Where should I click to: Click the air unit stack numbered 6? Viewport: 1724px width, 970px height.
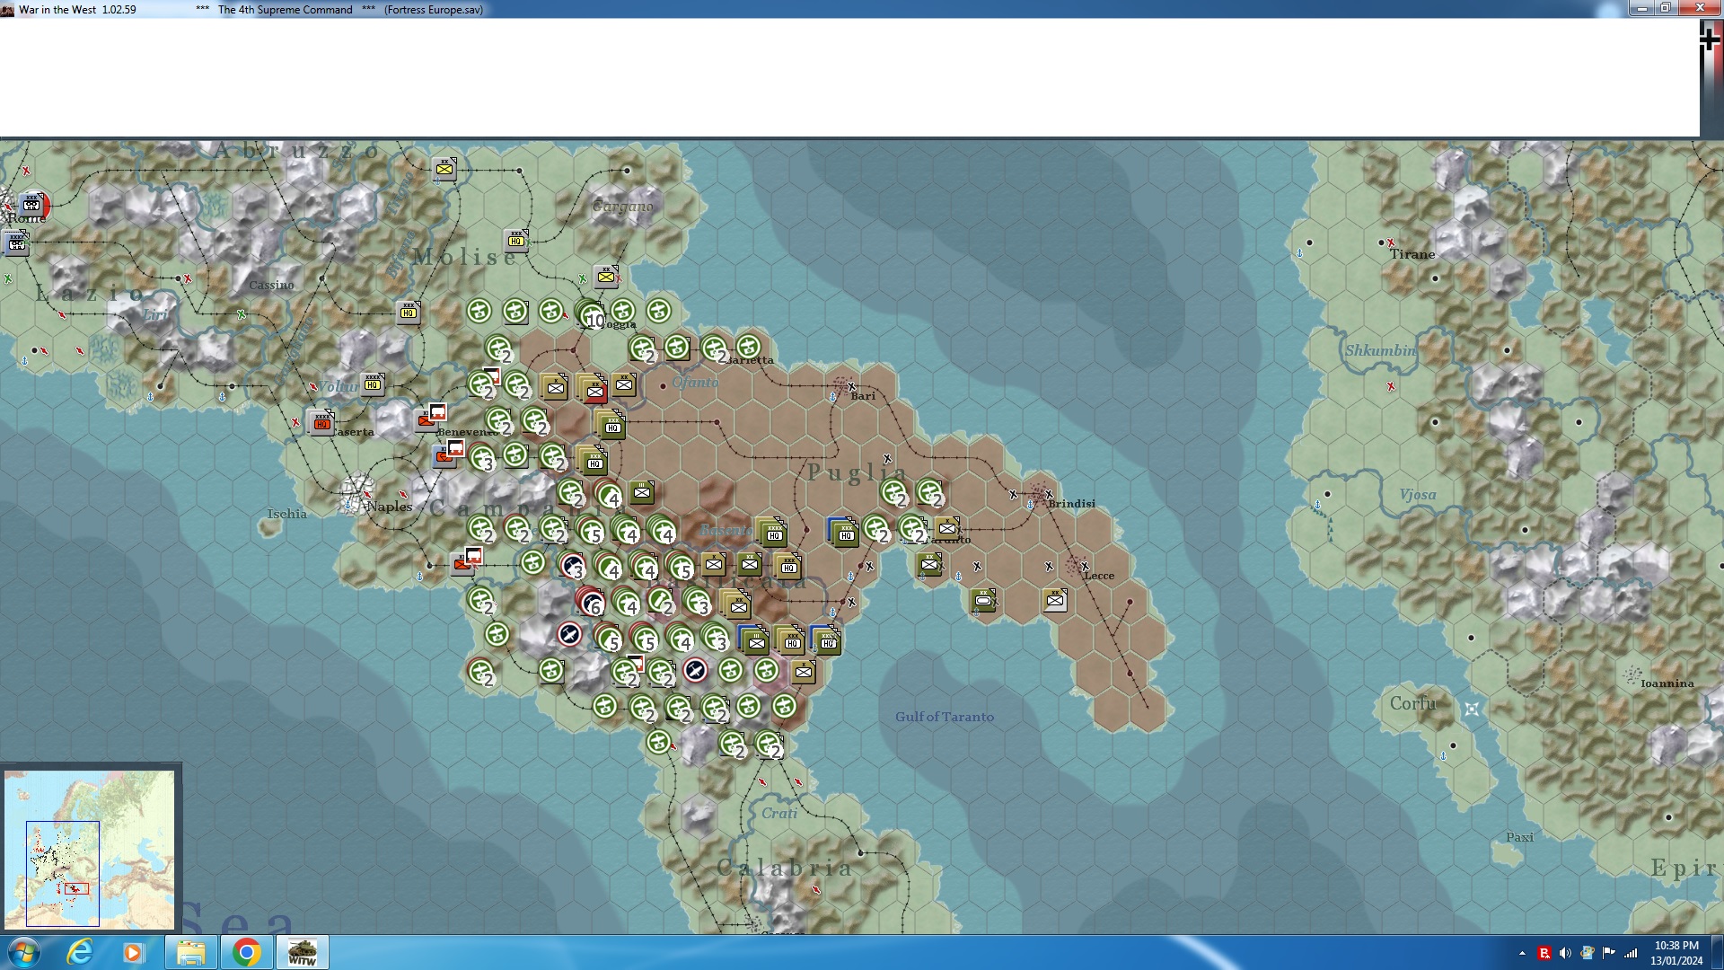tap(590, 602)
